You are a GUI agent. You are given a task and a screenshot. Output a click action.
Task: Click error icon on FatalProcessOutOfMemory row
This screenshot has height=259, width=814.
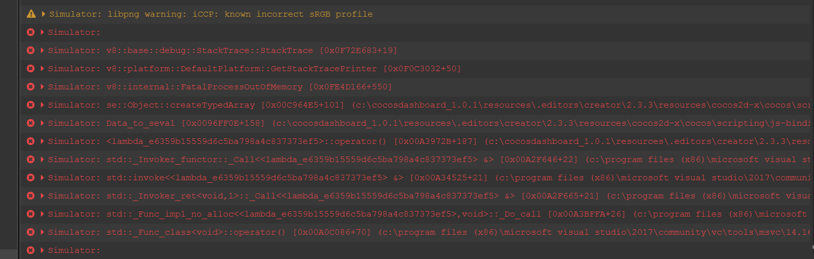(x=31, y=87)
